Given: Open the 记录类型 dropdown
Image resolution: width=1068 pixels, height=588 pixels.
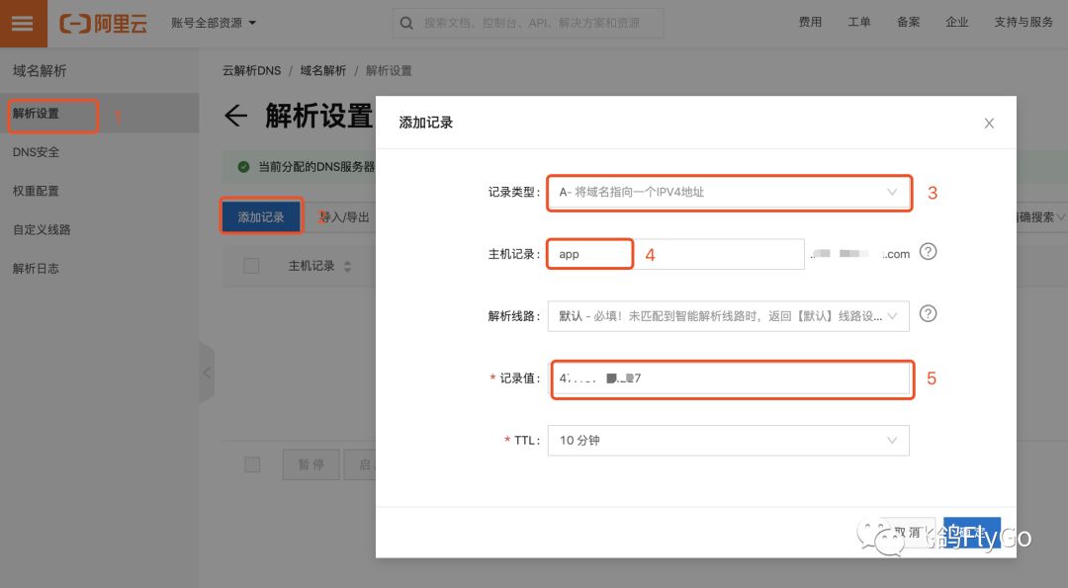Looking at the screenshot, I should [x=729, y=194].
